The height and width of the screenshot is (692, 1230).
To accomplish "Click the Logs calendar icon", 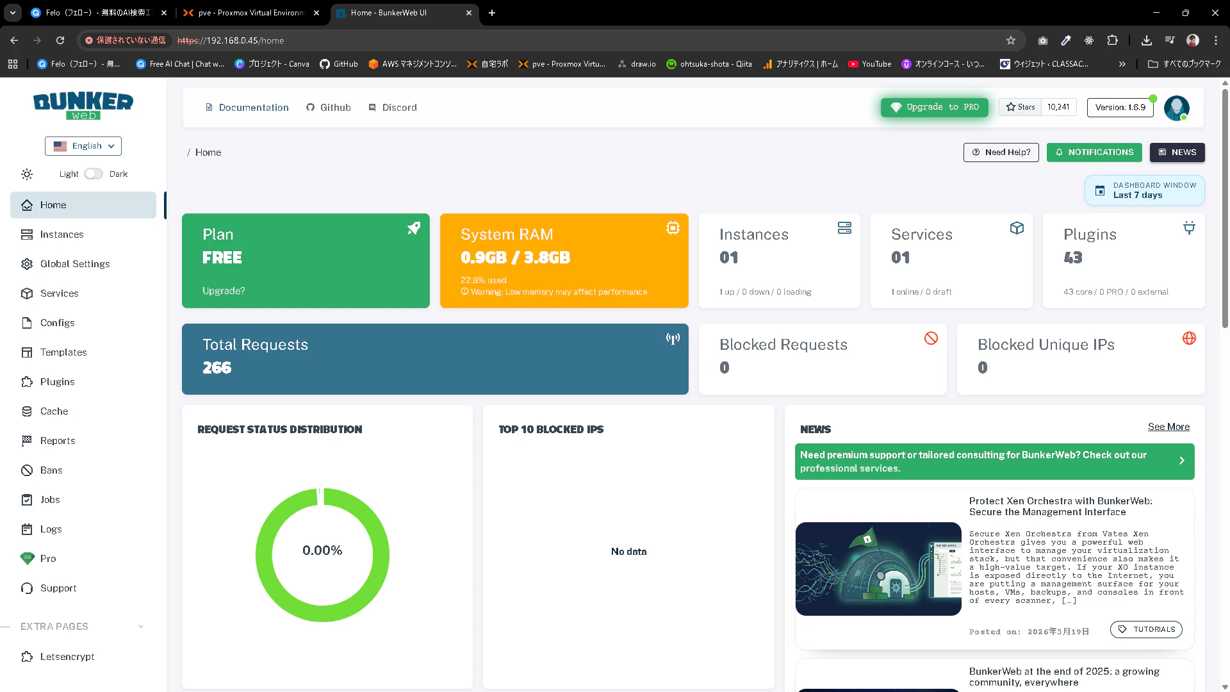I will [27, 529].
